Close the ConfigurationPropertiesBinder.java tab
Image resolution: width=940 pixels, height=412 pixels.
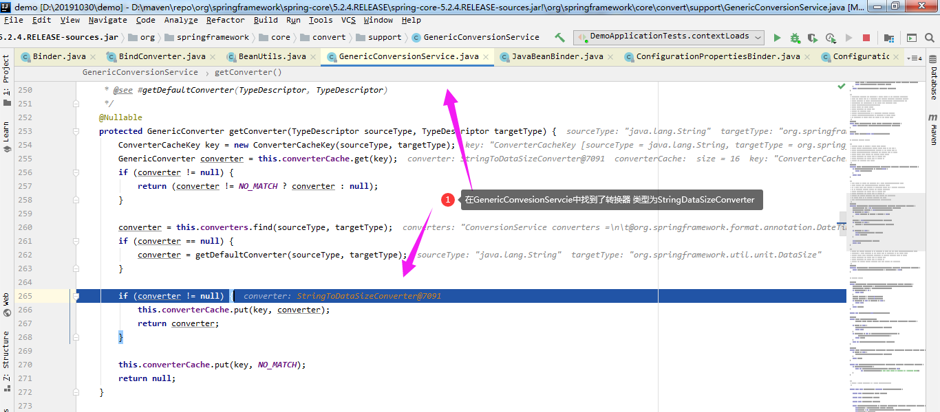point(809,57)
